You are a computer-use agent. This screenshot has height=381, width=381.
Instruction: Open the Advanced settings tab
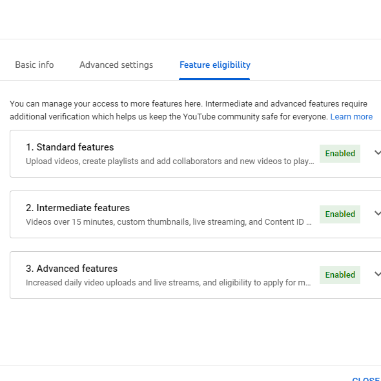[x=116, y=65]
